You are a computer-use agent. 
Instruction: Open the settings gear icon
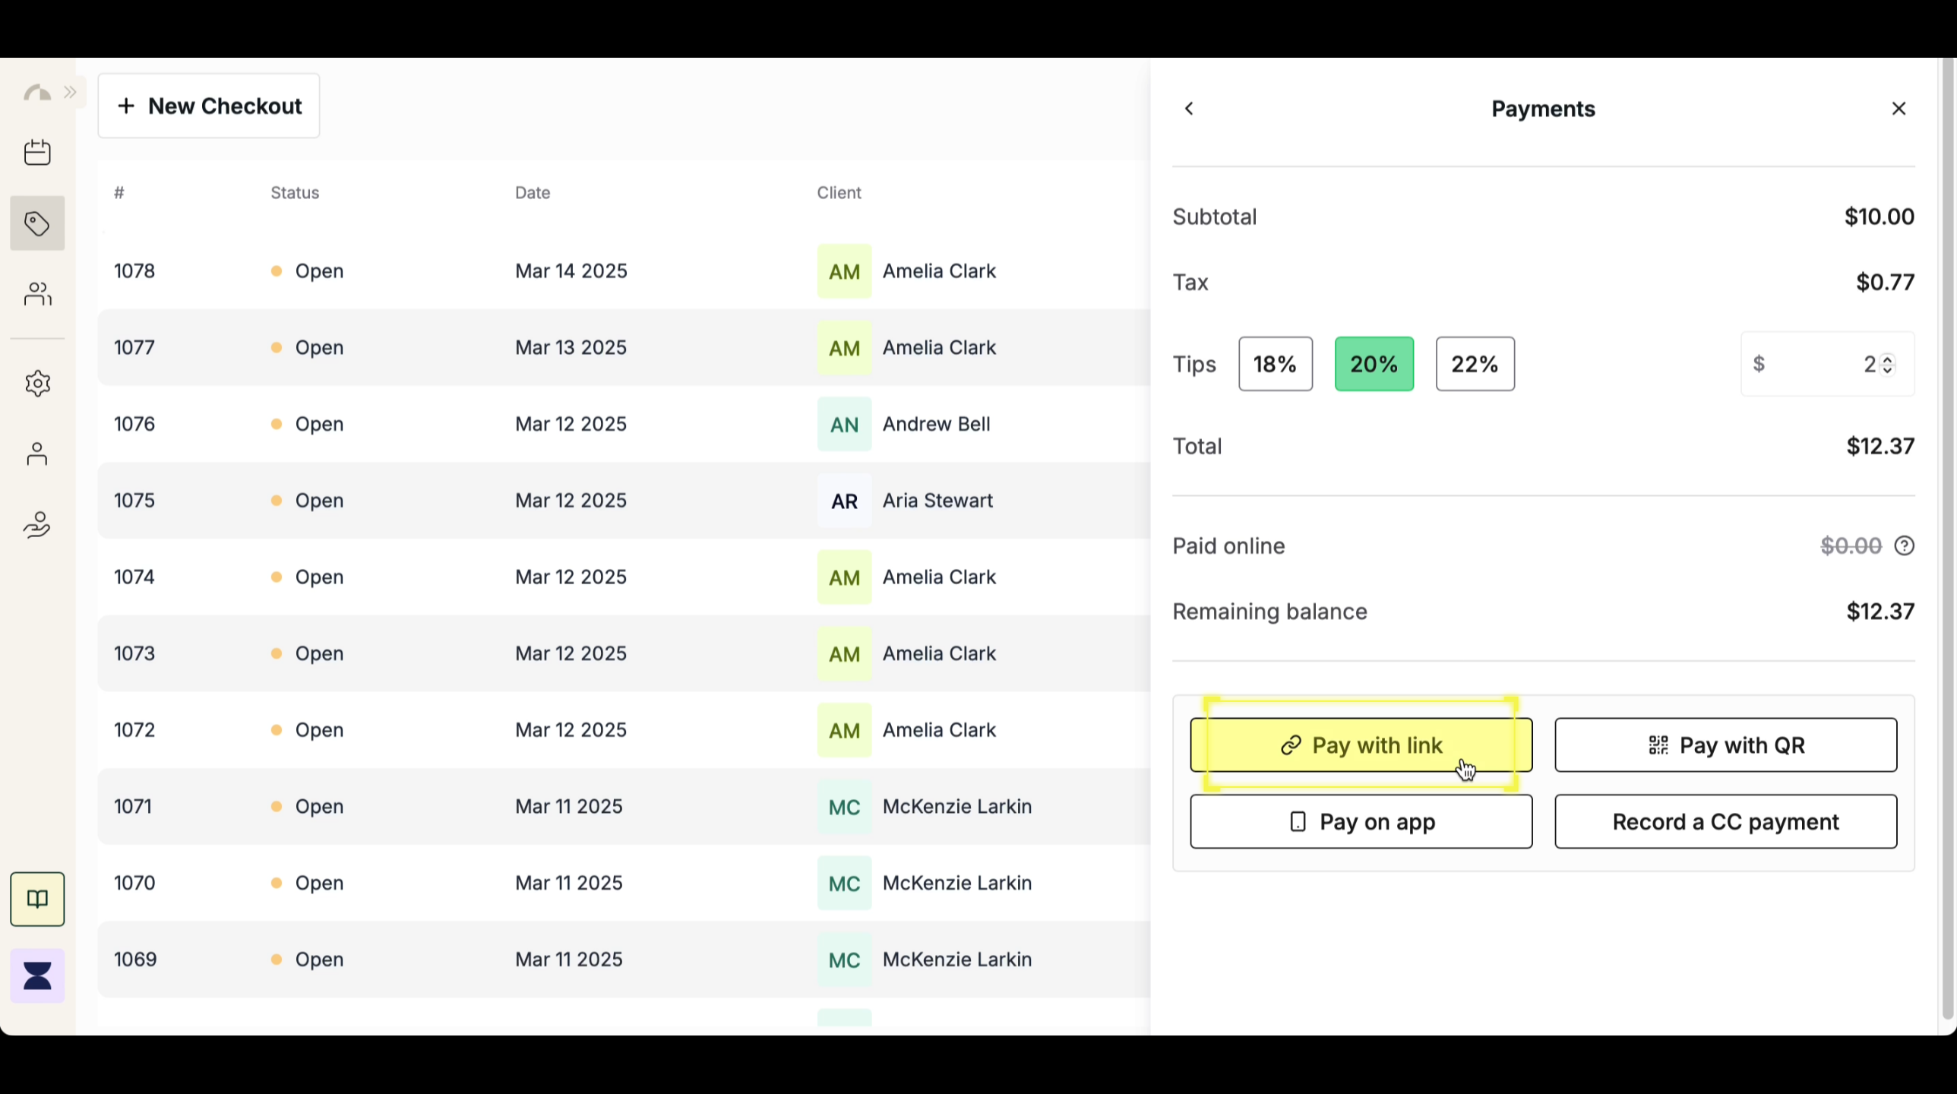[37, 384]
